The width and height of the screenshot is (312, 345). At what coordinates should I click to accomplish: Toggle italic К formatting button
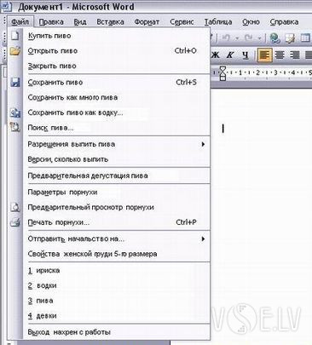click(230, 55)
